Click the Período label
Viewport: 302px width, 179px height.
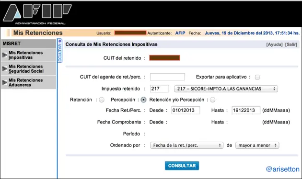131,134
